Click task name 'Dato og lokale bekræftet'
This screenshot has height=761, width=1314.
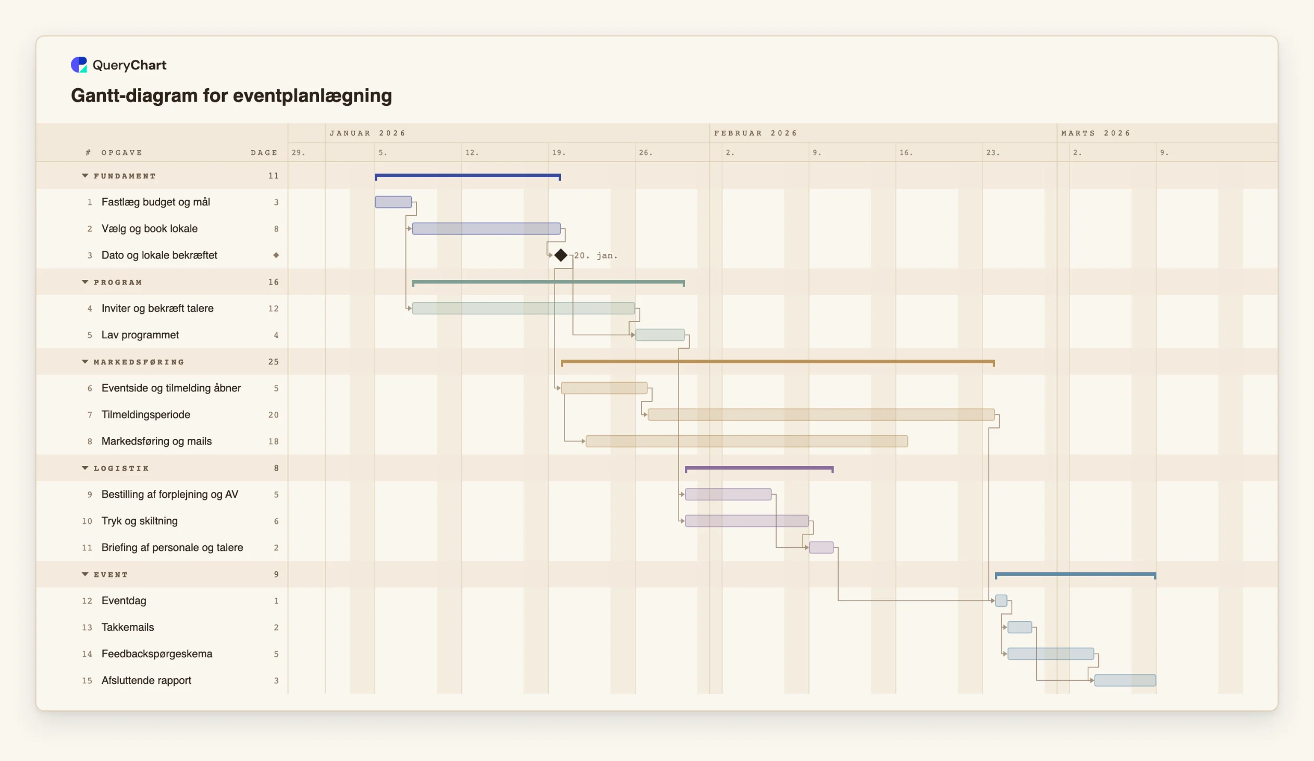[x=159, y=255]
